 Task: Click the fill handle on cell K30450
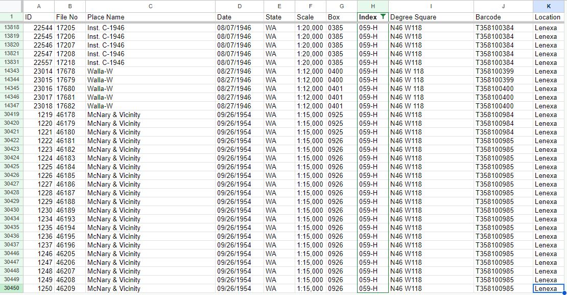pyautogui.click(x=564, y=293)
